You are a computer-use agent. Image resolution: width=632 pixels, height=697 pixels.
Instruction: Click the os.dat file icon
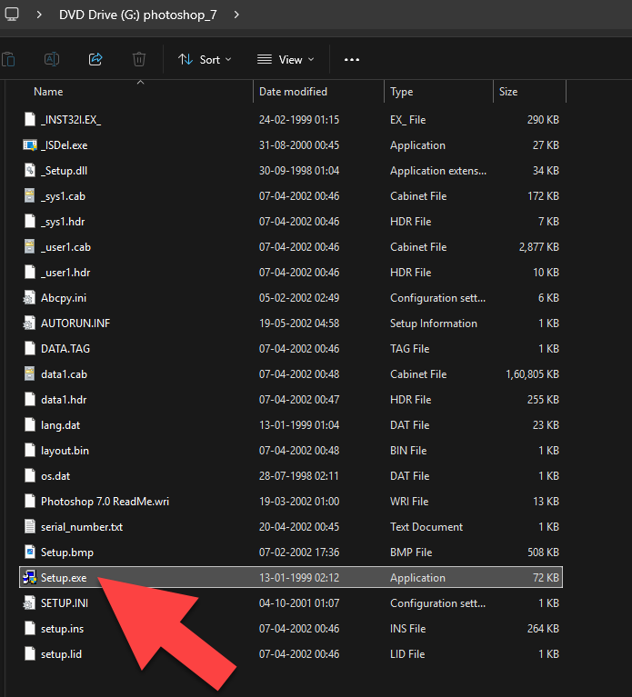coord(30,476)
